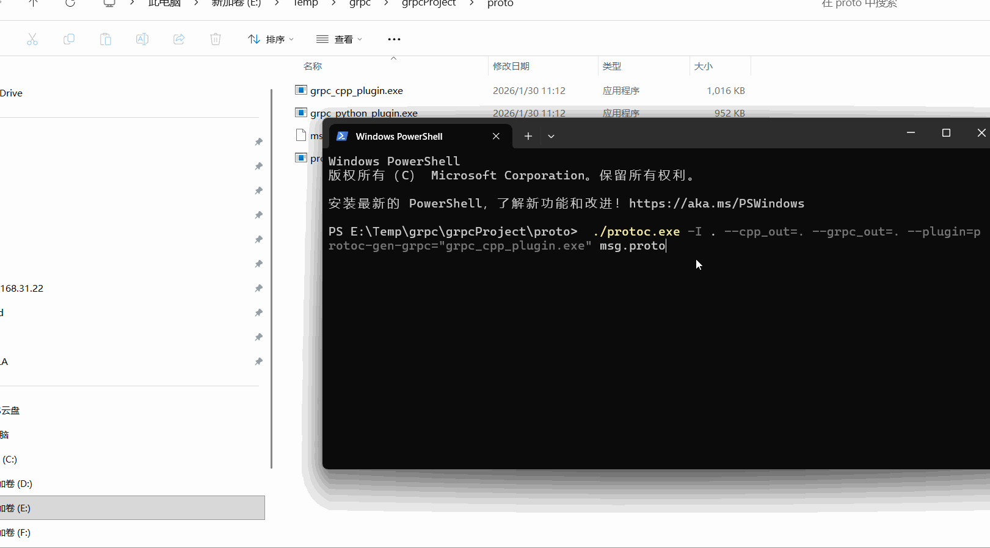Minimize the PowerShell window
The width and height of the screenshot is (990, 548).
(x=911, y=132)
